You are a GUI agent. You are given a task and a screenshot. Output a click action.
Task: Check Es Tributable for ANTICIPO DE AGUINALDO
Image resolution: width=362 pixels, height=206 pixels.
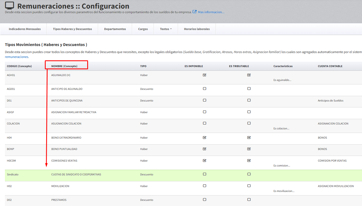tap(249, 89)
